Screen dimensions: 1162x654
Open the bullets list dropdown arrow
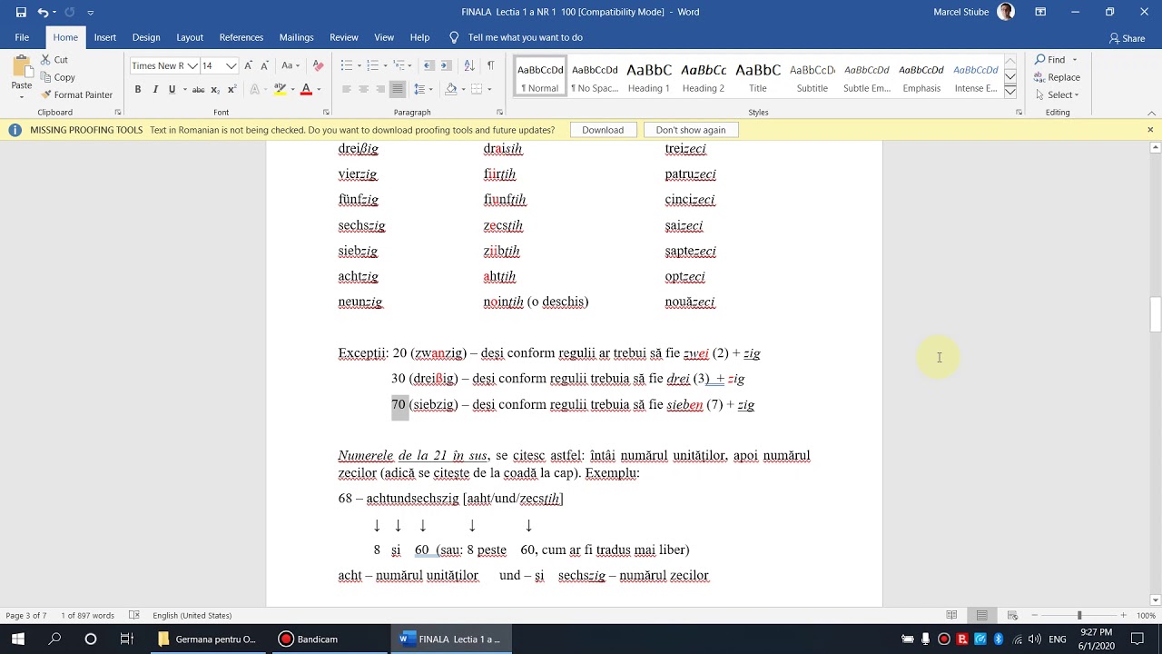[359, 65]
